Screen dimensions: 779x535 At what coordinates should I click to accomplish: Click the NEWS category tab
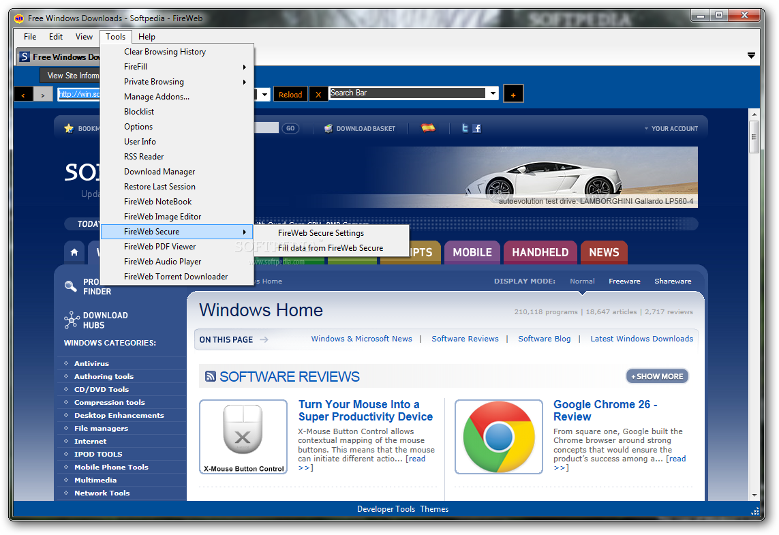pyautogui.click(x=604, y=252)
